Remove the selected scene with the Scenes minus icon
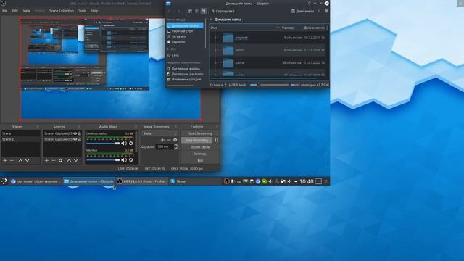Viewport: 464px width, 261px height. [x=12, y=160]
